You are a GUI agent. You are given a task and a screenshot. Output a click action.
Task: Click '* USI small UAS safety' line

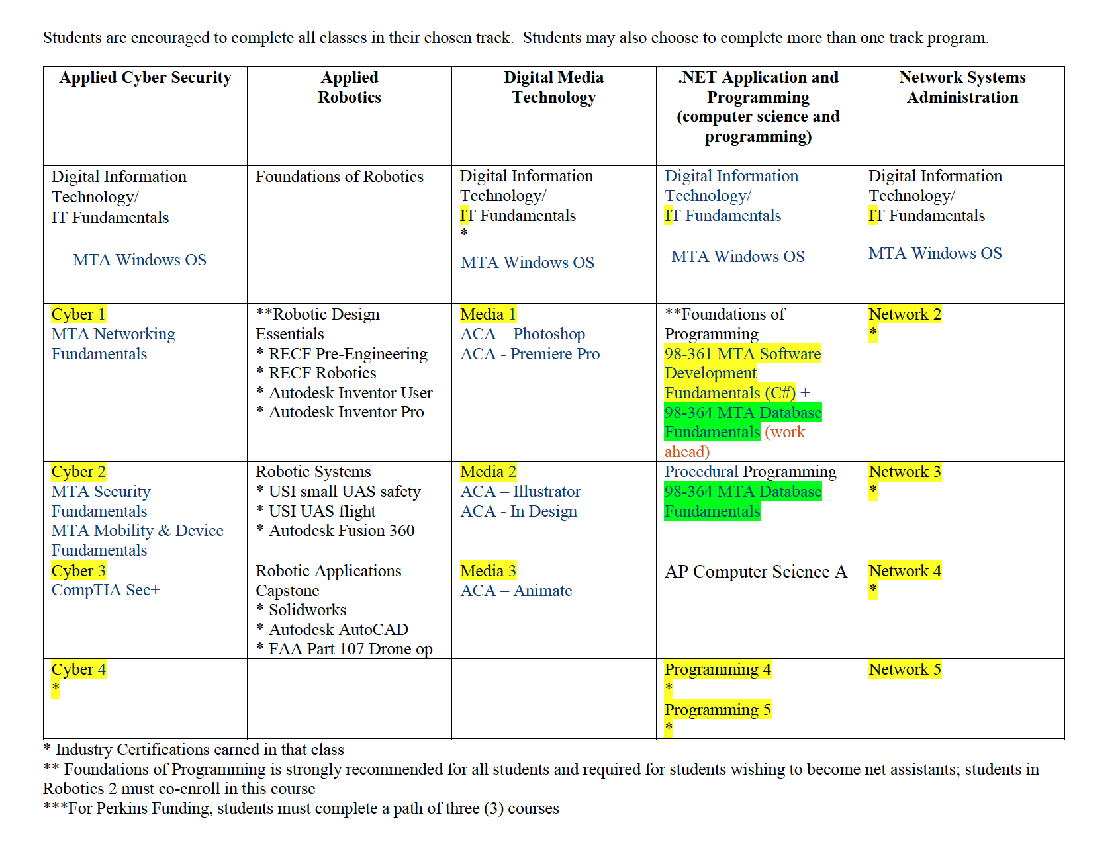pos(338,492)
